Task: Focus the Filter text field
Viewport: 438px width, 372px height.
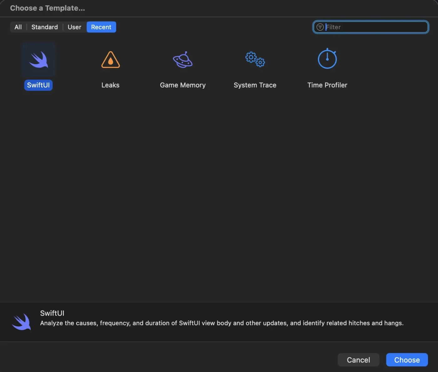Action: [x=375, y=27]
